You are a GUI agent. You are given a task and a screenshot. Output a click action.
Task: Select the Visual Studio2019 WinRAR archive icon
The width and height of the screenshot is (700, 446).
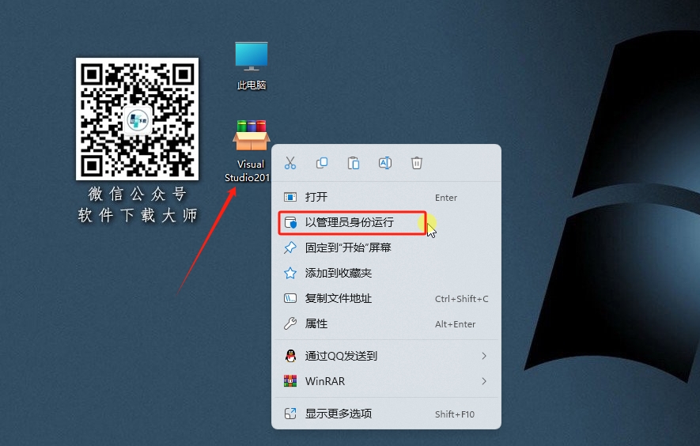pyautogui.click(x=252, y=135)
